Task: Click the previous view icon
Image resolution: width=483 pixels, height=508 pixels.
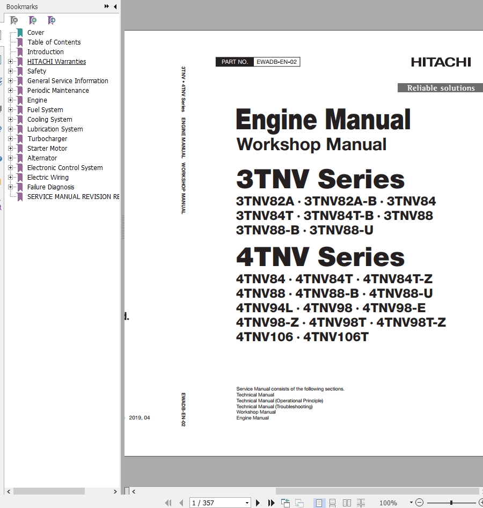Action: pyautogui.click(x=286, y=503)
